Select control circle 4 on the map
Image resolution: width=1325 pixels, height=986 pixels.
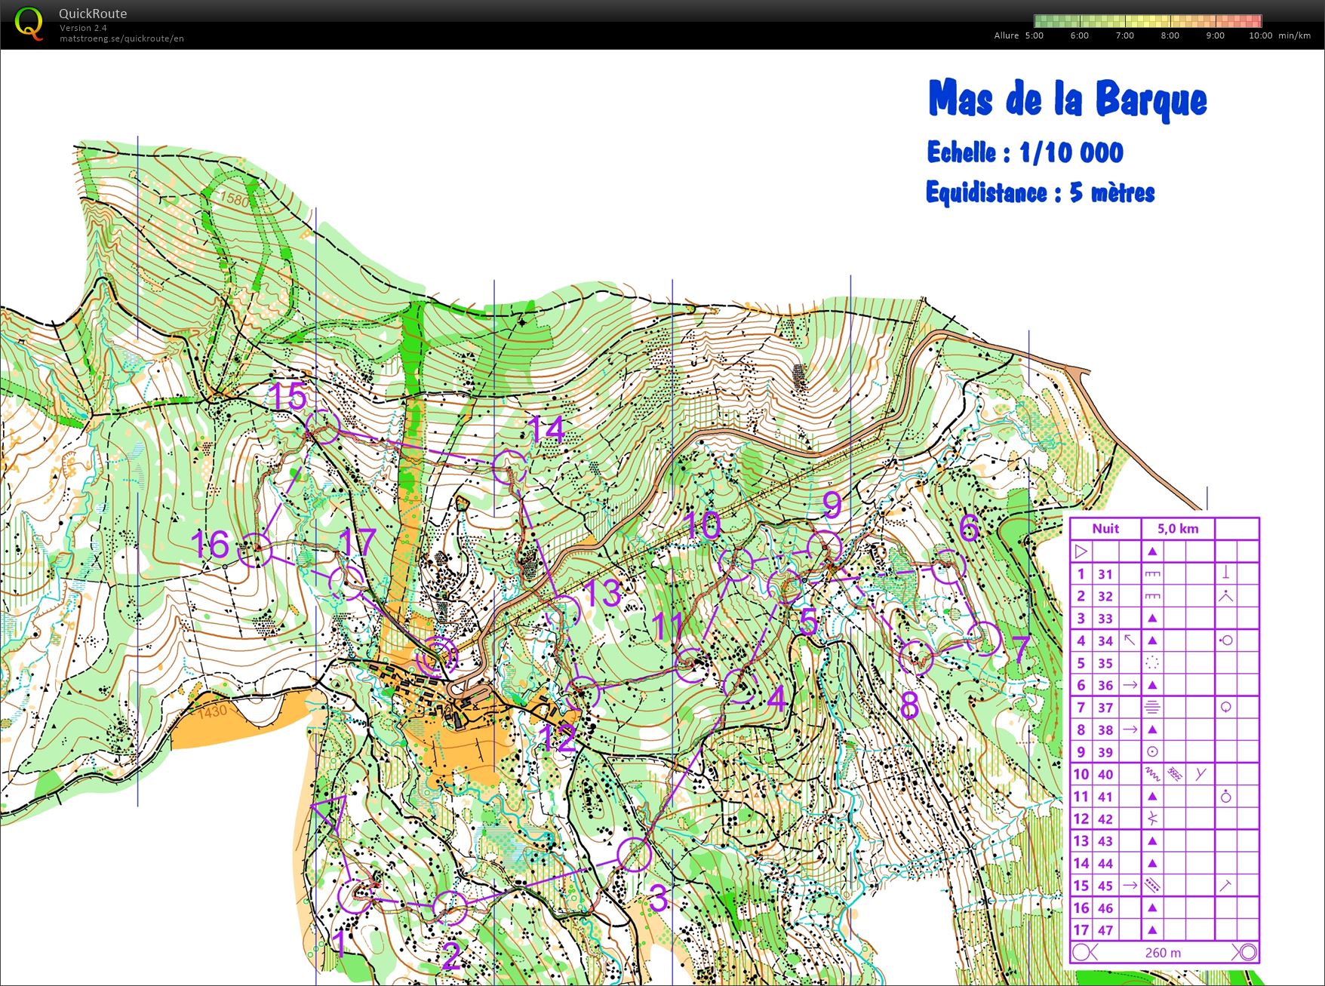pyautogui.click(x=740, y=685)
